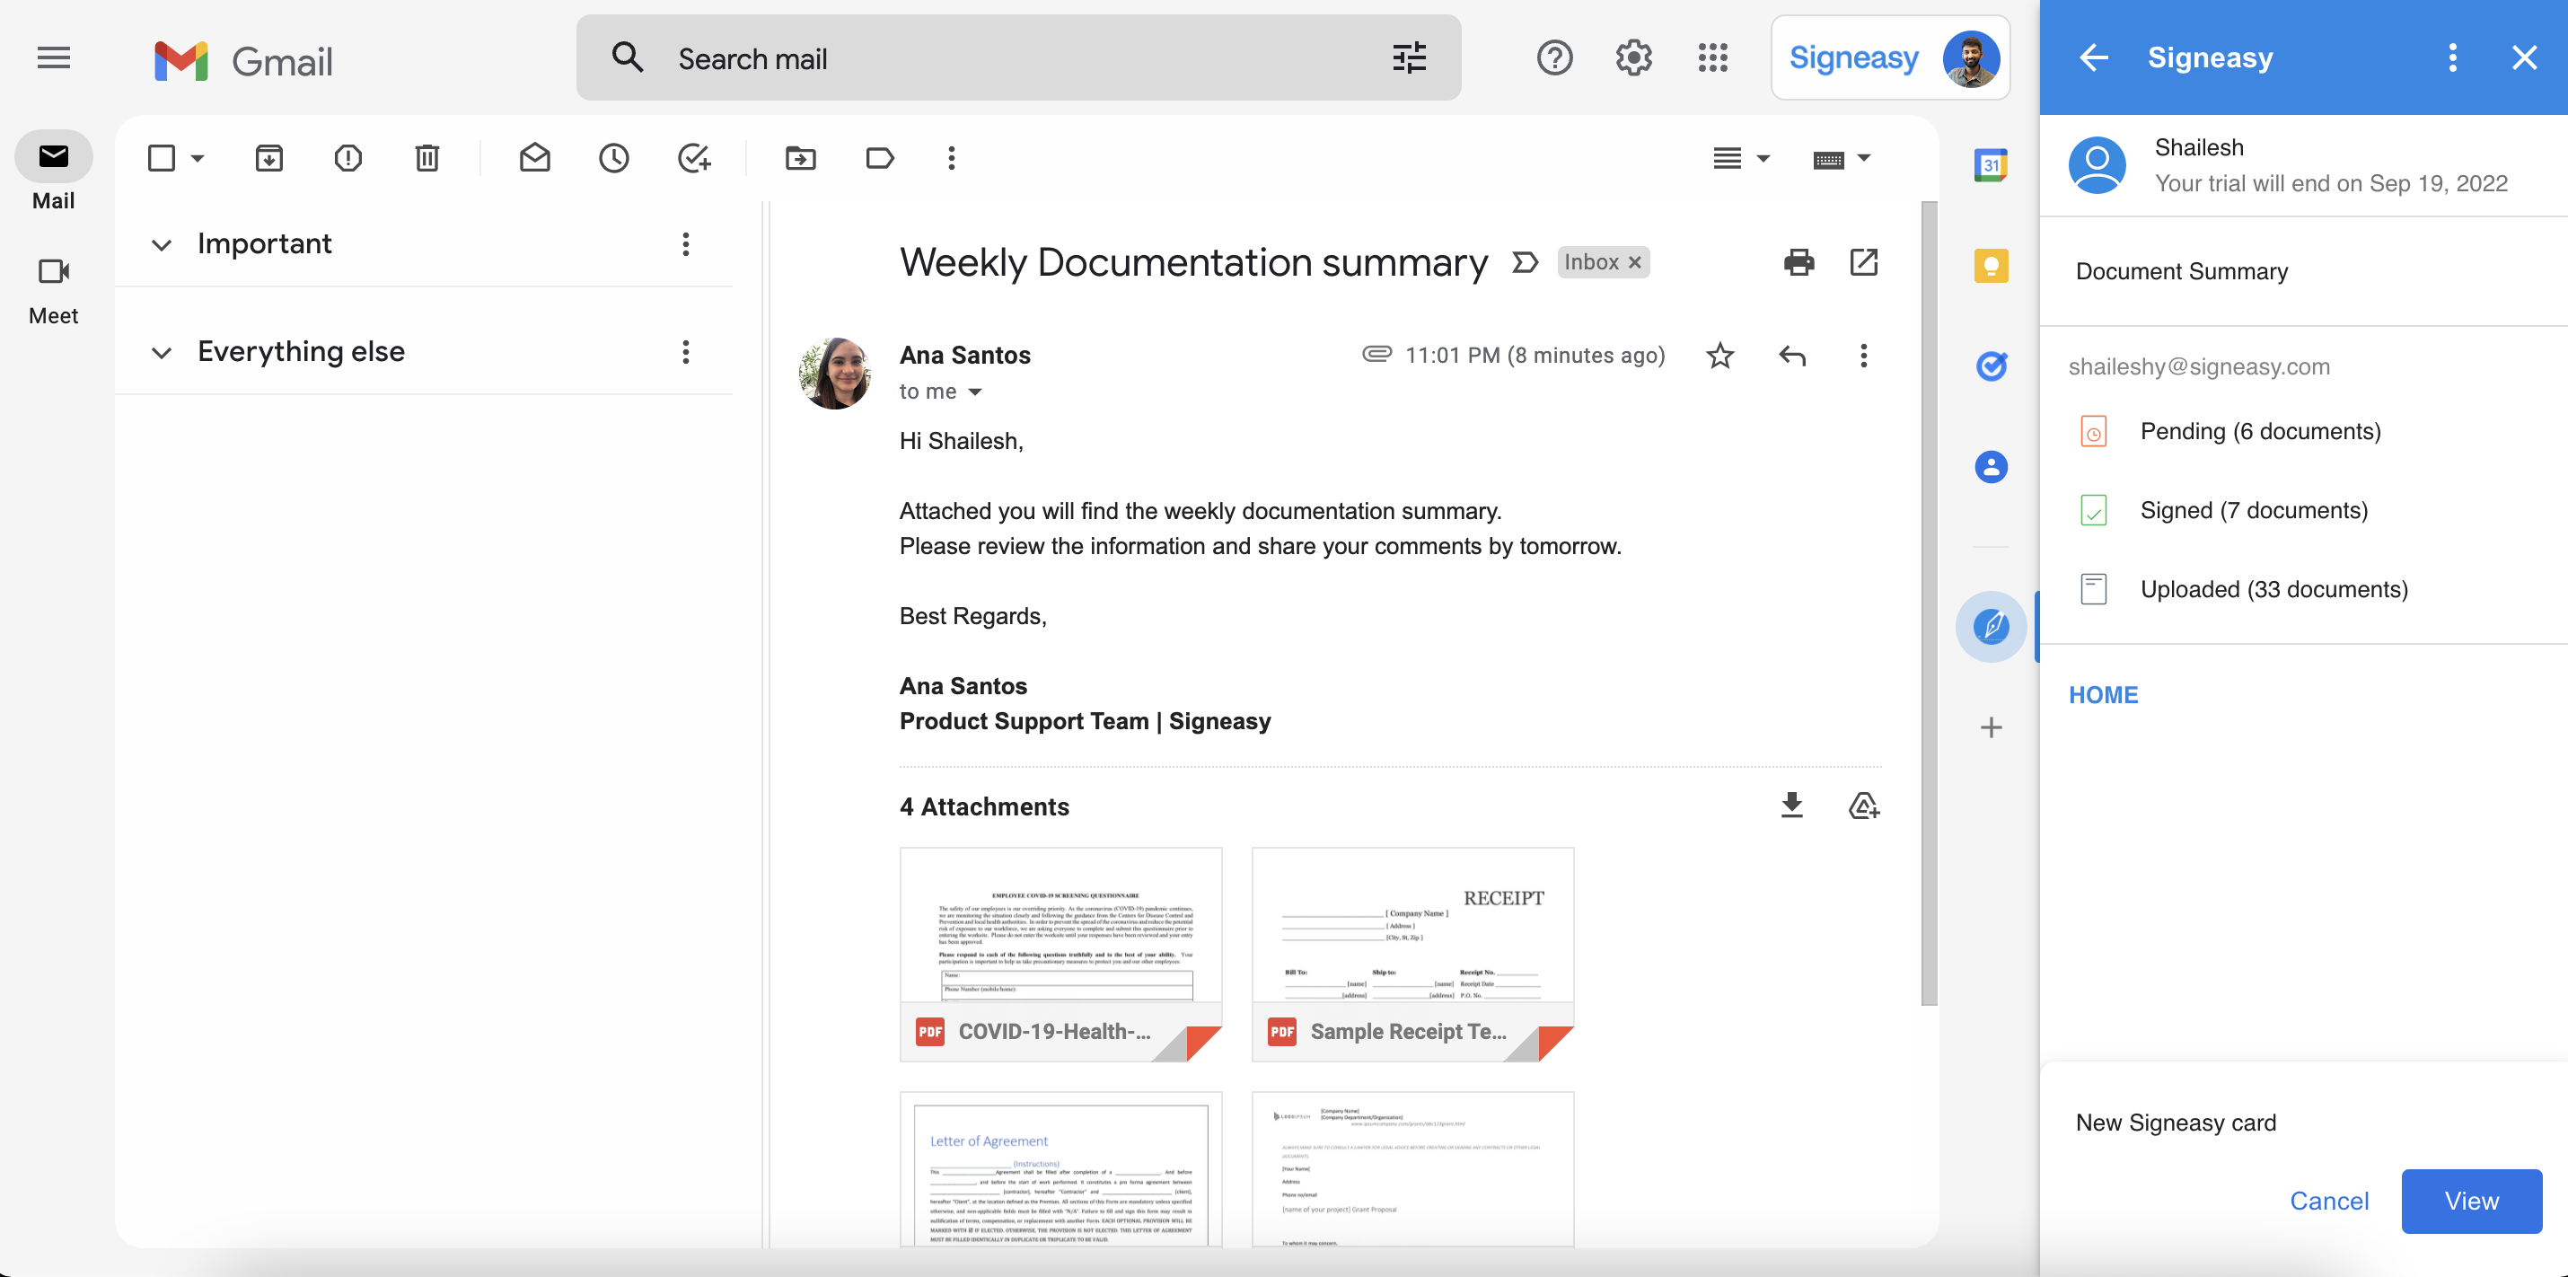Get more add-ons plus icon

pyautogui.click(x=1991, y=727)
